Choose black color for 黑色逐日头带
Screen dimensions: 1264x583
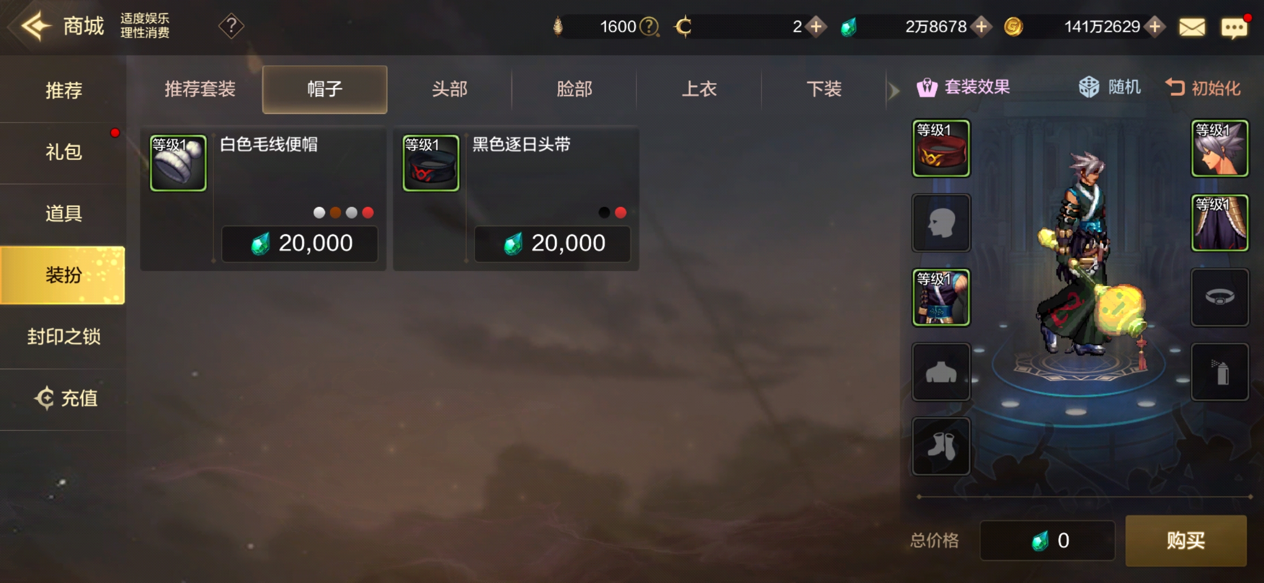pos(604,213)
